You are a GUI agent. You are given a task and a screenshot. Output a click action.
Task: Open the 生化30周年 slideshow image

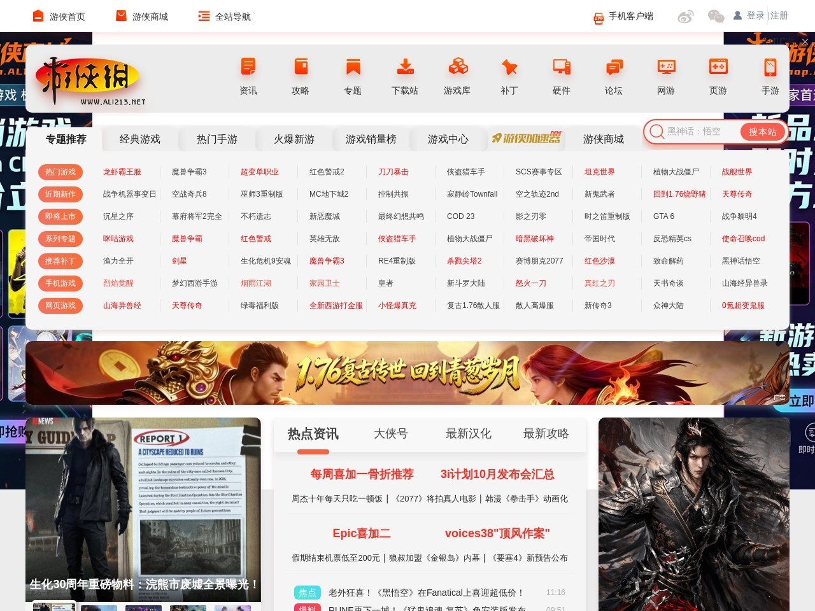point(143,509)
